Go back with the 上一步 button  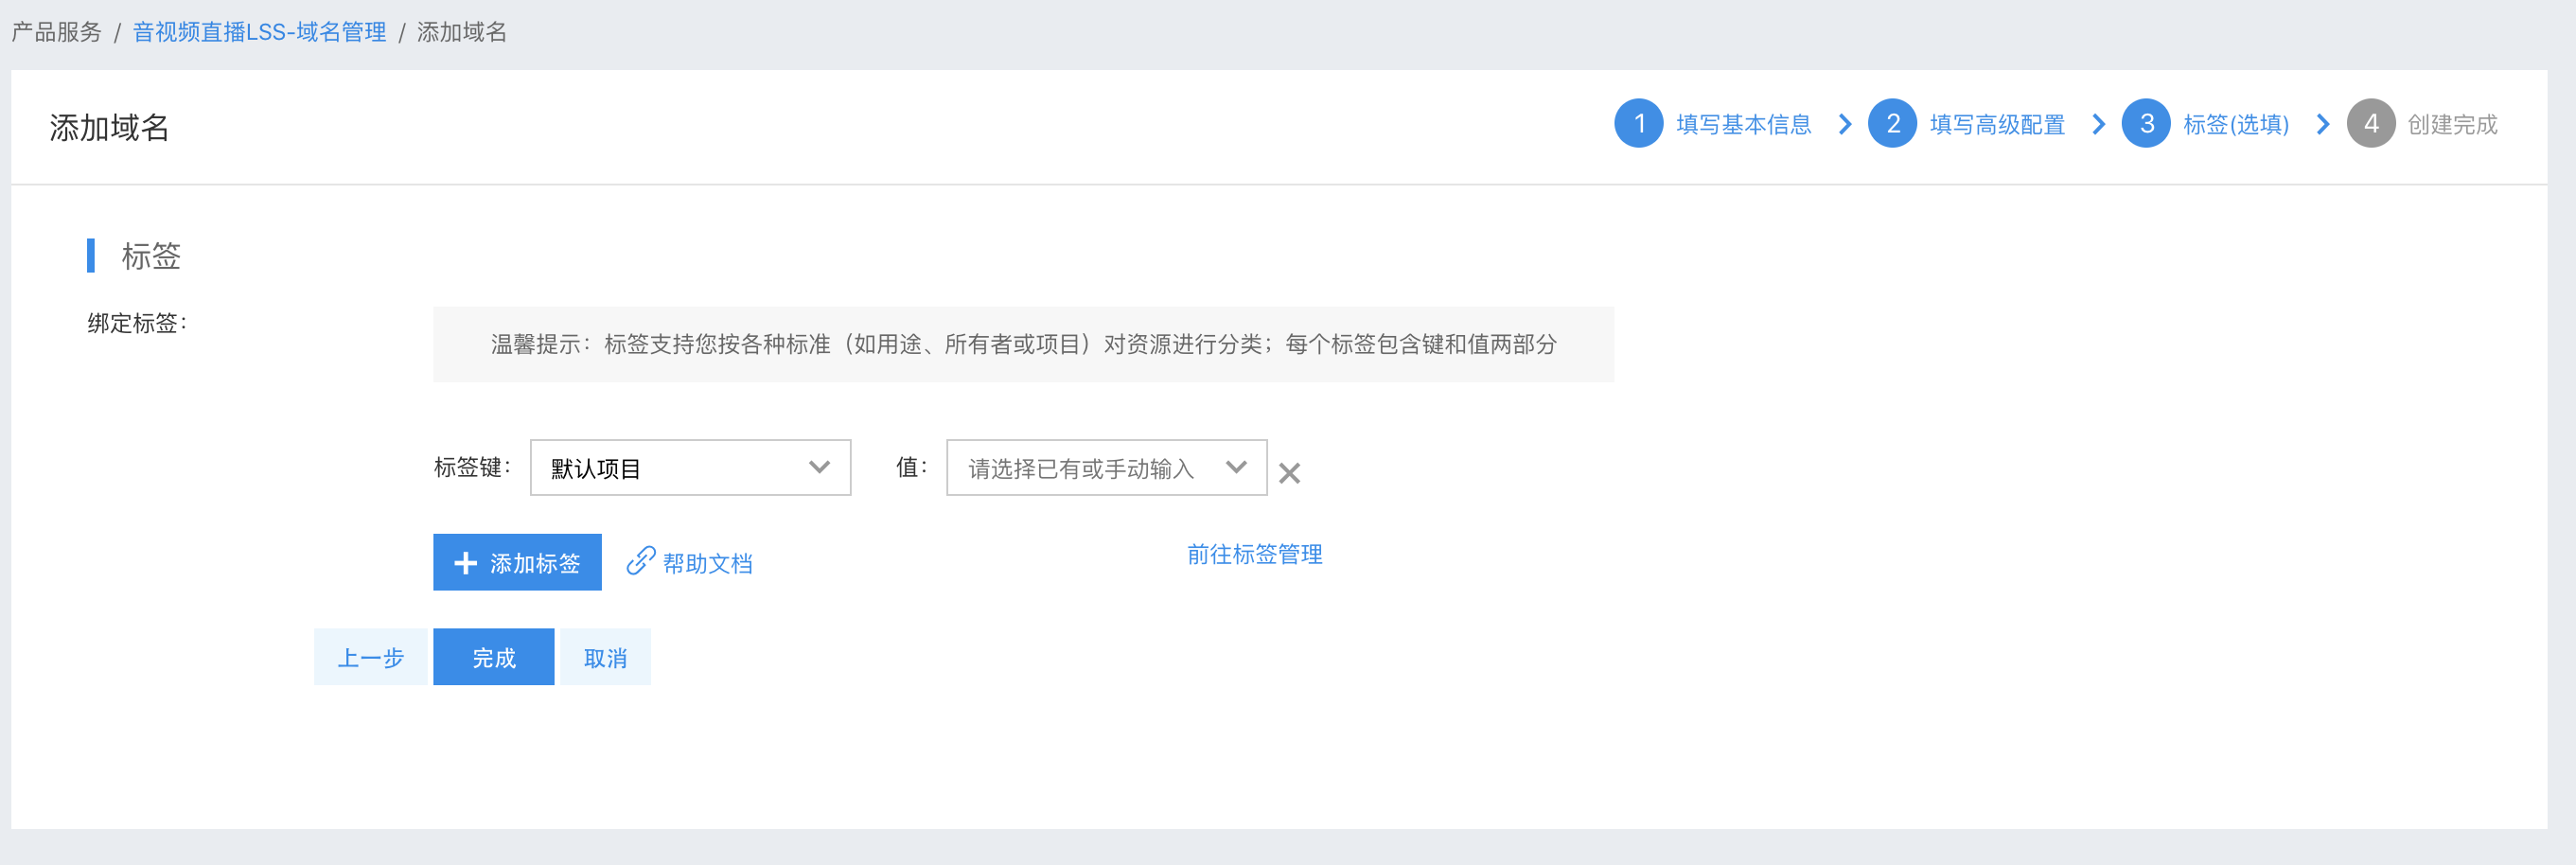pyautogui.click(x=370, y=657)
